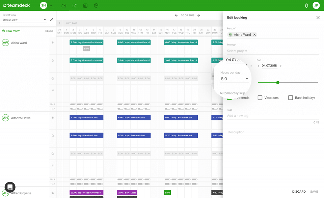Click the edit pencil next to Default view
Viewport: 324px width, 198px height.
51,20
